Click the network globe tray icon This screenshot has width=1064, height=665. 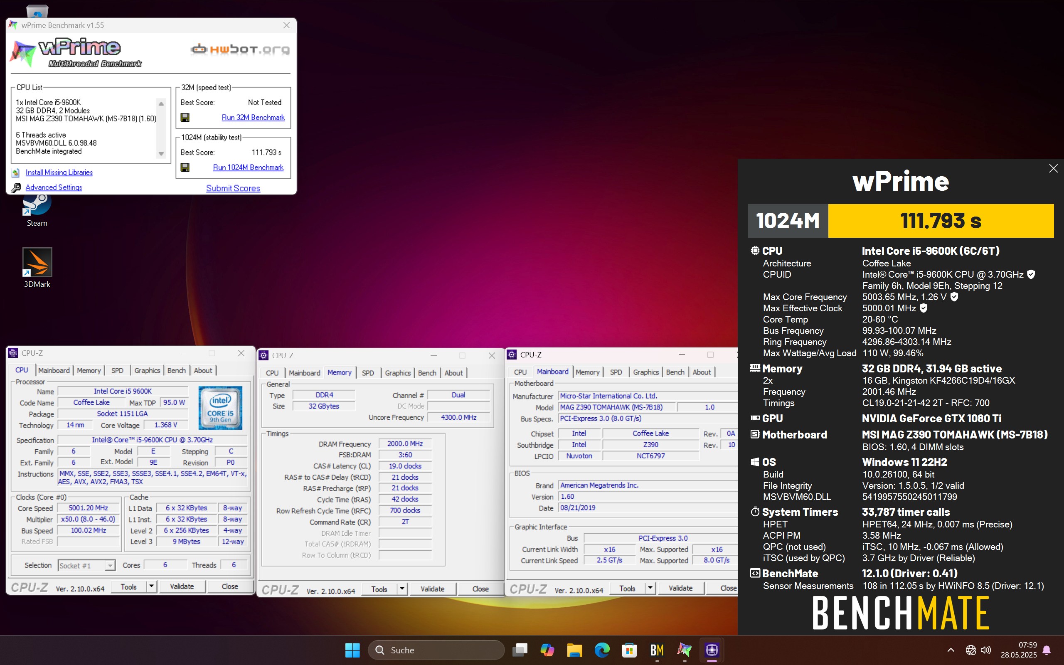(x=971, y=650)
